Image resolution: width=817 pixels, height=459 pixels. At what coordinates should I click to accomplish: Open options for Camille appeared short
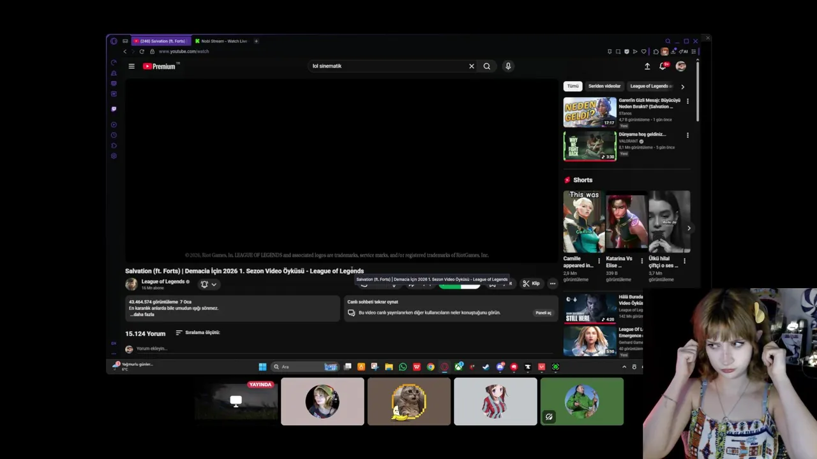(599, 261)
